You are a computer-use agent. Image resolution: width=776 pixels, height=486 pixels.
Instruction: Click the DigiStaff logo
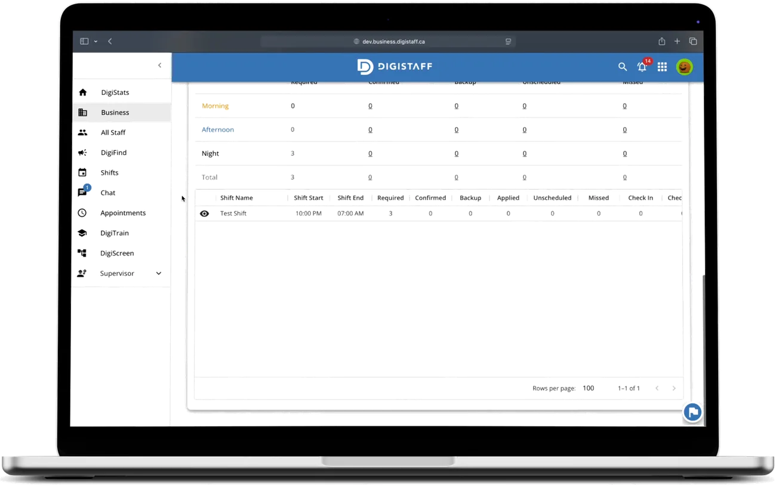(395, 66)
